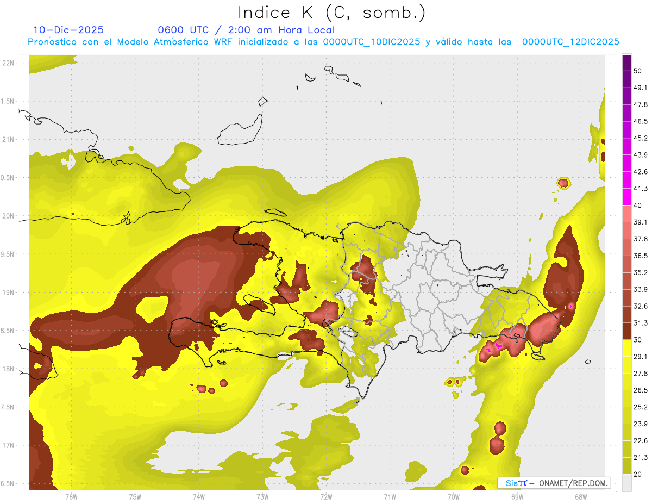Pick the gray swatch below colorbar value 20

pyautogui.click(x=626, y=483)
